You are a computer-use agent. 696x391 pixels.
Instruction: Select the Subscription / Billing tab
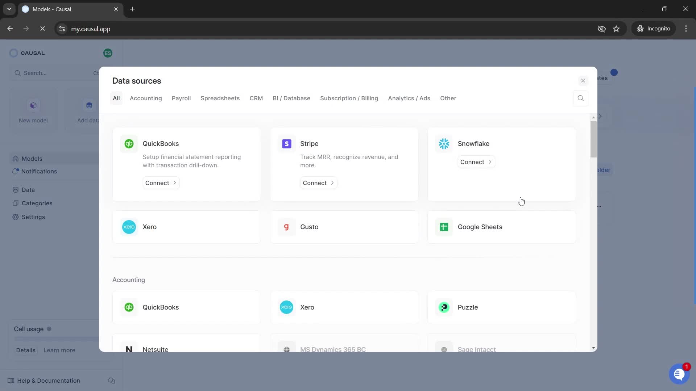tap(349, 98)
